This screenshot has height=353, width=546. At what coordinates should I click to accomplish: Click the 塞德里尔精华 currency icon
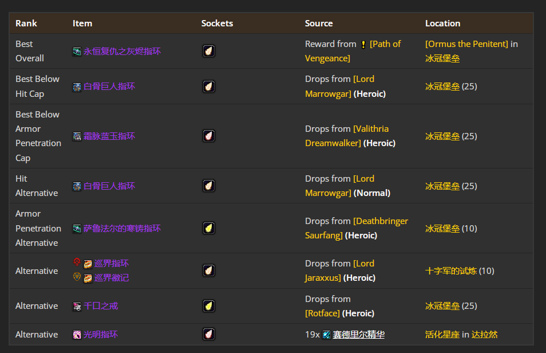tap(326, 335)
